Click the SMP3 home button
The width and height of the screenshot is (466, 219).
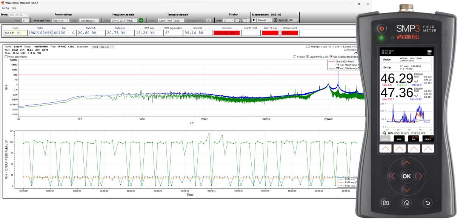pyautogui.click(x=407, y=203)
